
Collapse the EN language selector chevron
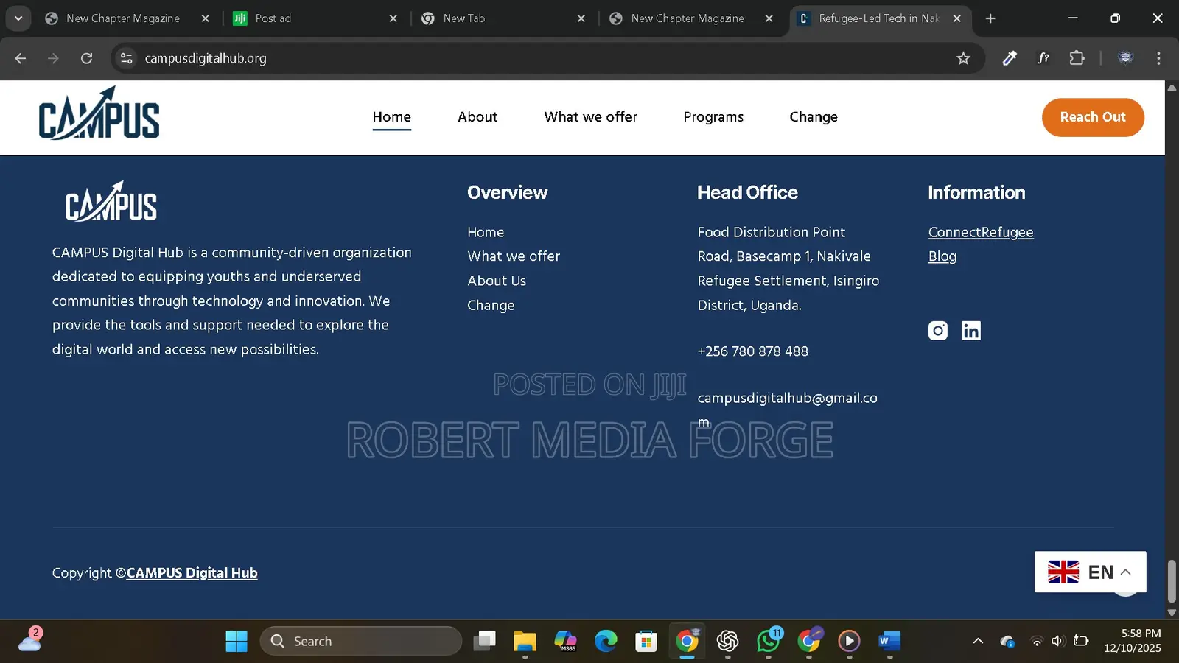click(x=1127, y=572)
